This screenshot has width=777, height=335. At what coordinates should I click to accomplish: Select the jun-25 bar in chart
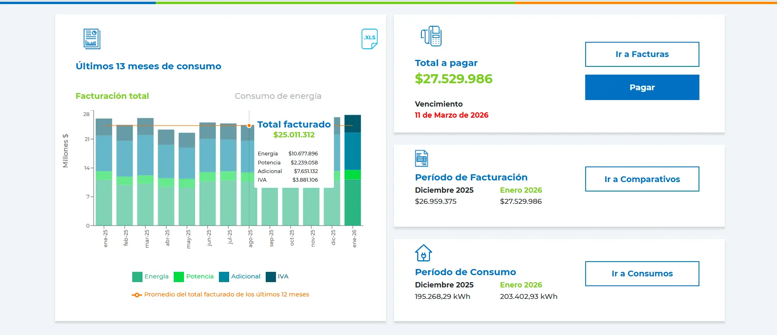[207, 174]
